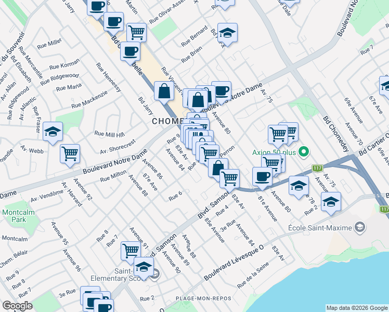
Task: Click the shopping cart marker near Rue Olivar-Asselin
Action: pos(136,33)
